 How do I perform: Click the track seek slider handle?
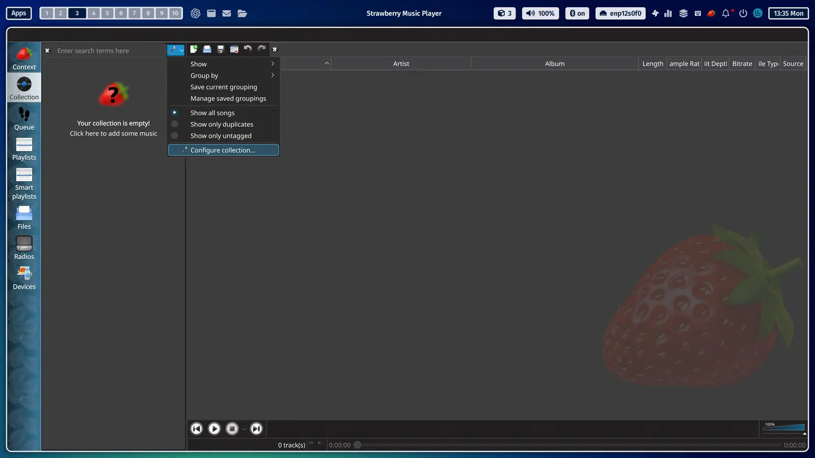(358, 445)
